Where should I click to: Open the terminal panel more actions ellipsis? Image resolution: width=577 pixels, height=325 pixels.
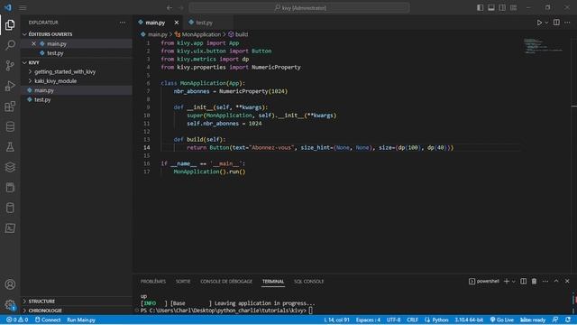point(545,281)
